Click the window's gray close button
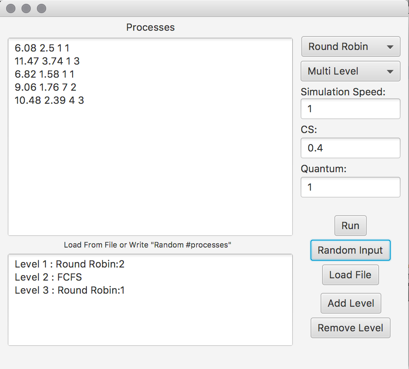The height and width of the screenshot is (369, 409). point(11,8)
